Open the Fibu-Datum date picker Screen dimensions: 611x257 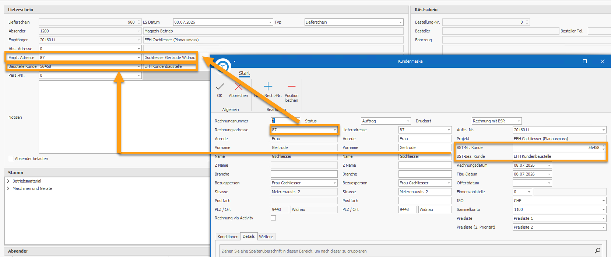[x=549, y=174]
